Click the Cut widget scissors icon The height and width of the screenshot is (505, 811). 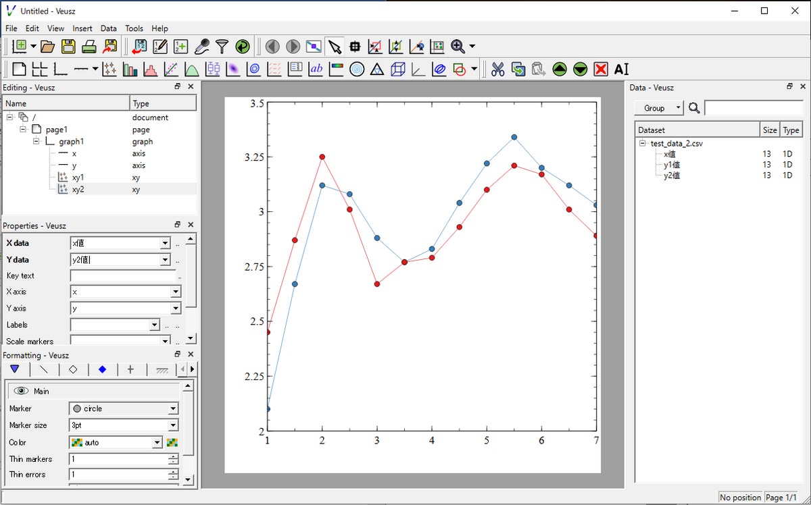[x=498, y=69]
